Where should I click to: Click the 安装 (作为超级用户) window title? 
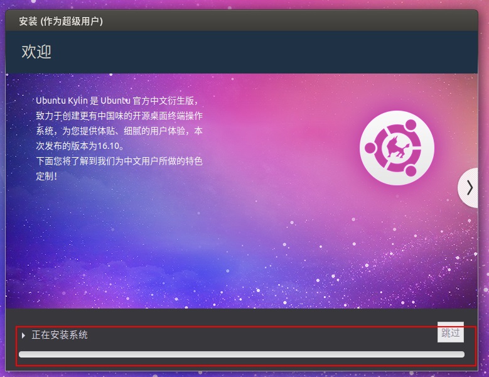61,21
